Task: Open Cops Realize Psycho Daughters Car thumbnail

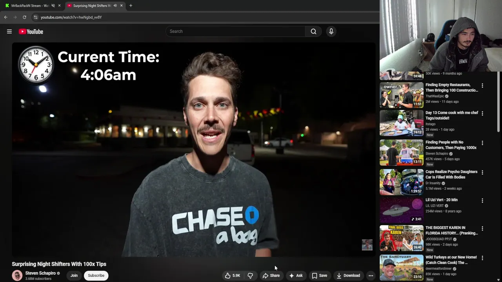Action: 402,182
